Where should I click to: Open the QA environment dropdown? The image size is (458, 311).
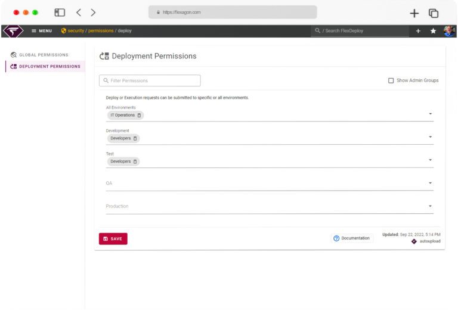[x=270, y=184]
